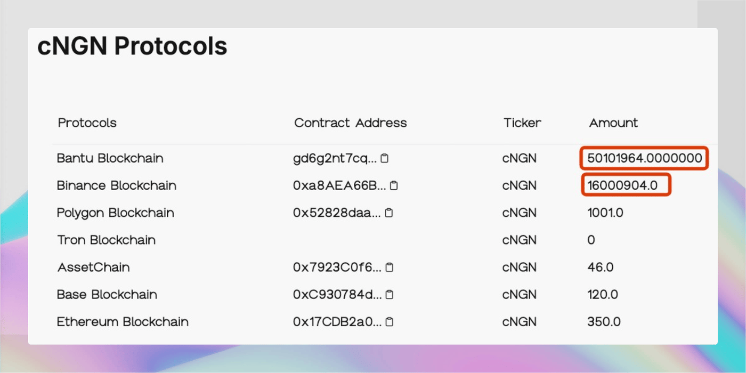This screenshot has height=373, width=746.
Task: Select the highlighted amount 16000904.0
Action: pos(626,185)
